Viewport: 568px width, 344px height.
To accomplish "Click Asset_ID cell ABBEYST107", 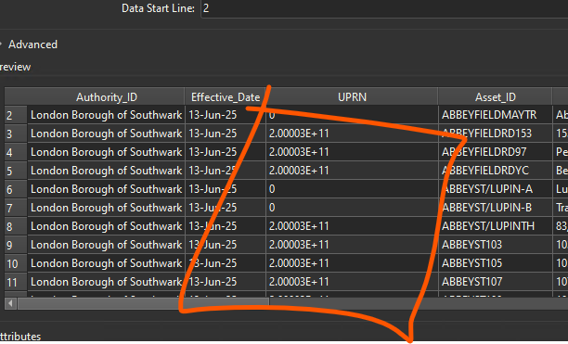I will (x=496, y=282).
